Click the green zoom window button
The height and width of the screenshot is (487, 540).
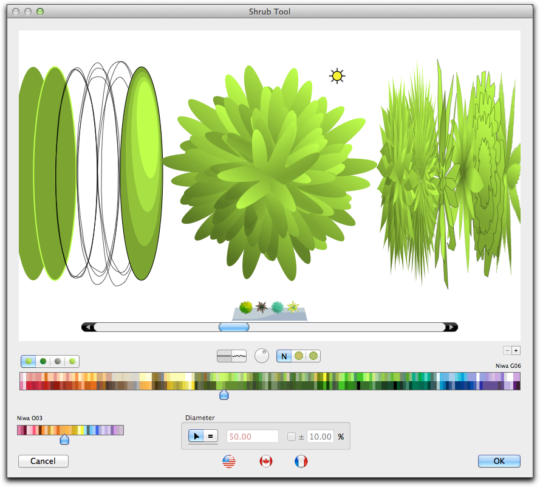point(40,12)
